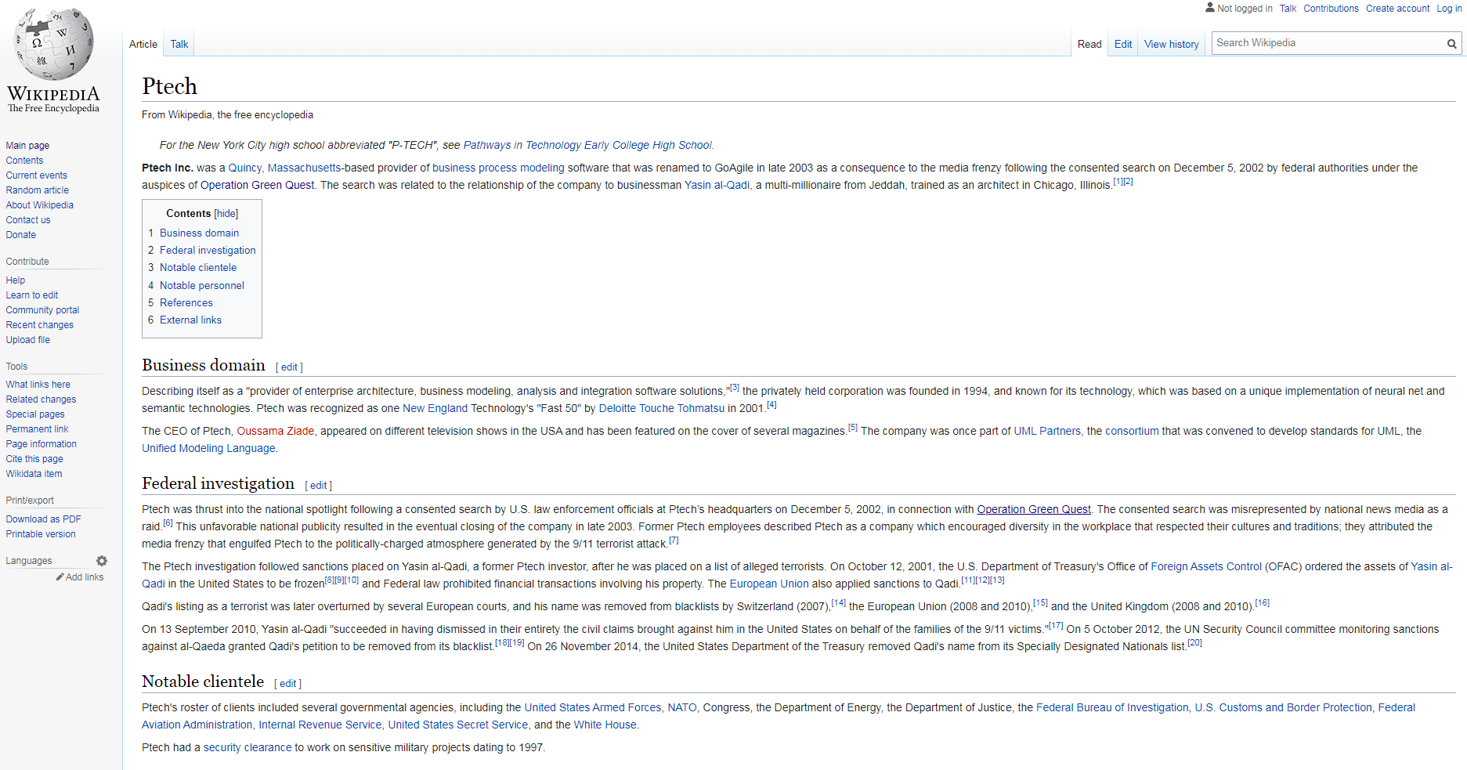The height and width of the screenshot is (770, 1467).
Task: Open the security clearance link
Action: 248,748
